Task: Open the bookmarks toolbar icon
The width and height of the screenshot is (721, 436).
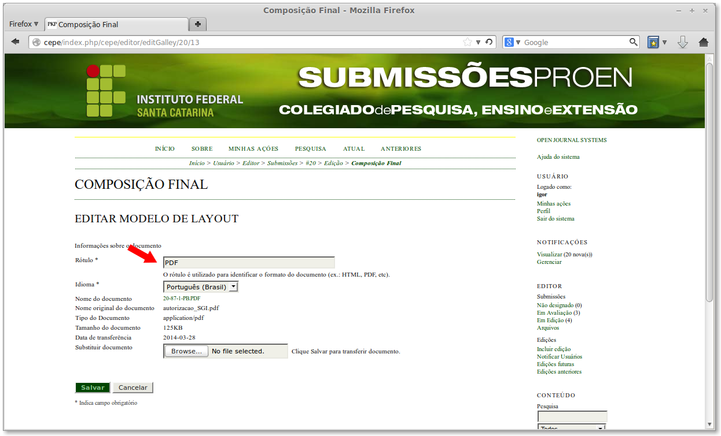Action: (x=653, y=42)
